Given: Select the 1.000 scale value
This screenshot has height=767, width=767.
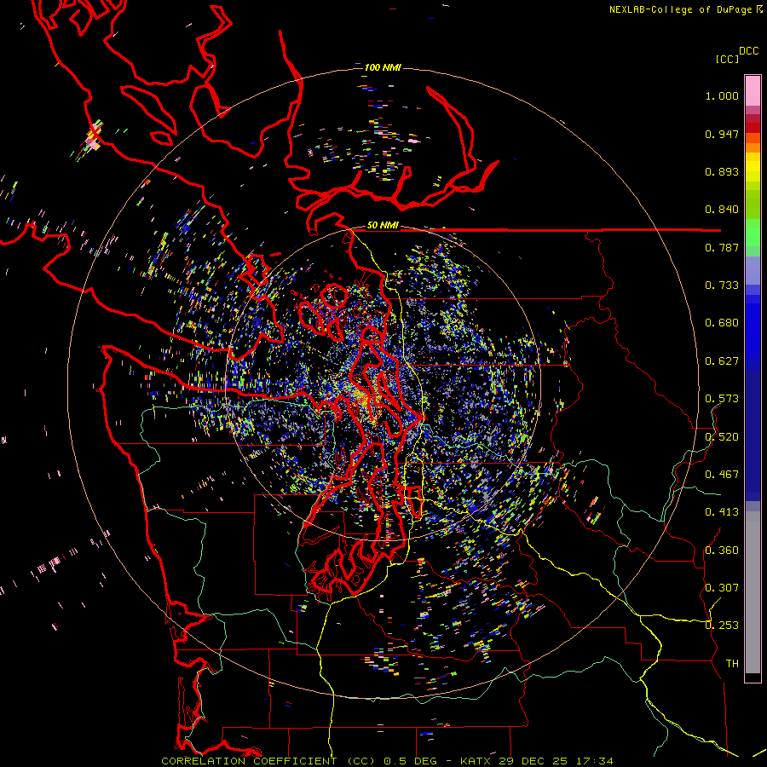Looking at the screenshot, I should 722,95.
